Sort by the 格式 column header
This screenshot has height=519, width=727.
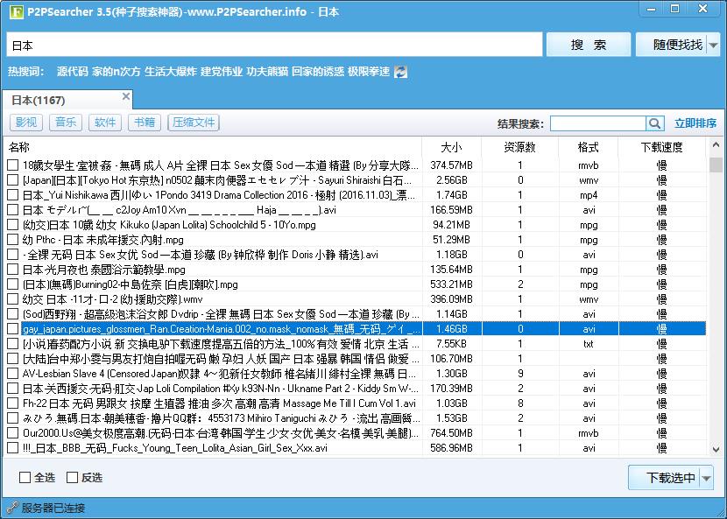pyautogui.click(x=589, y=147)
